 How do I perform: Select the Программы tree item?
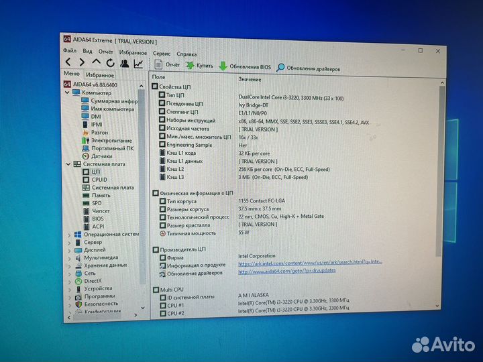[x=95, y=296]
